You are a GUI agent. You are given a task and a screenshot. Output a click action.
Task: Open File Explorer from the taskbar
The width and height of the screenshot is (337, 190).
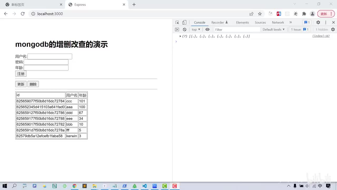pyautogui.click(x=94, y=186)
